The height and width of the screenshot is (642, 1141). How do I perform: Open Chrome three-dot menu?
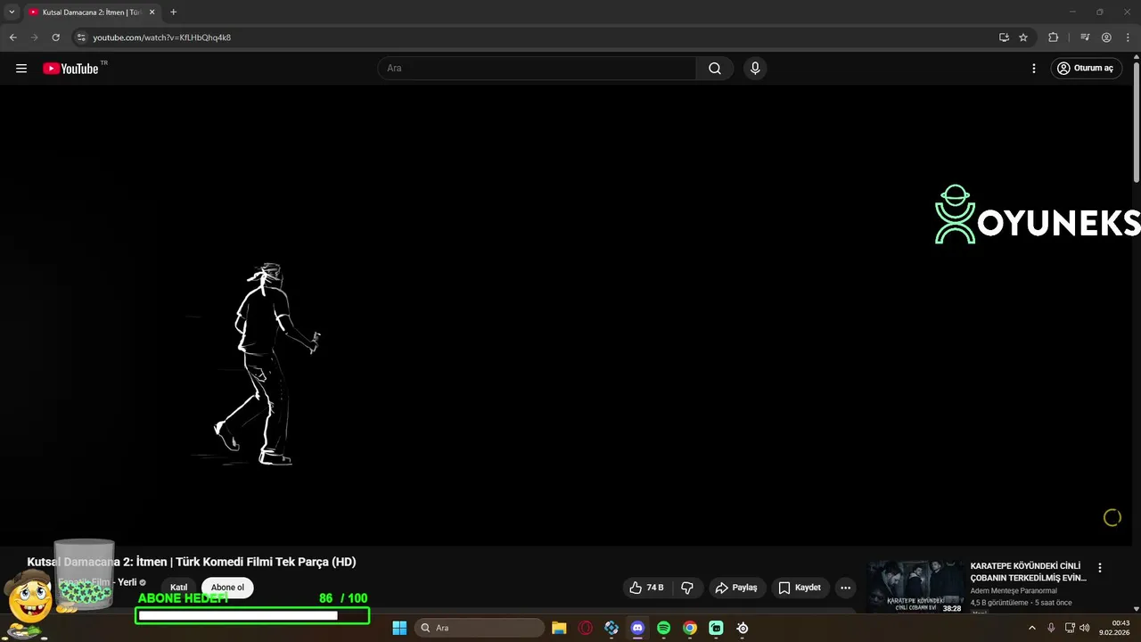coord(1128,37)
